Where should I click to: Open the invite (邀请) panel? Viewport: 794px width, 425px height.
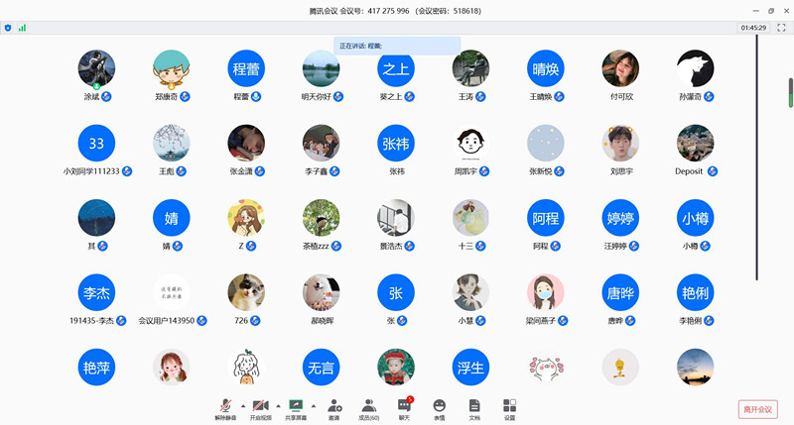334,406
